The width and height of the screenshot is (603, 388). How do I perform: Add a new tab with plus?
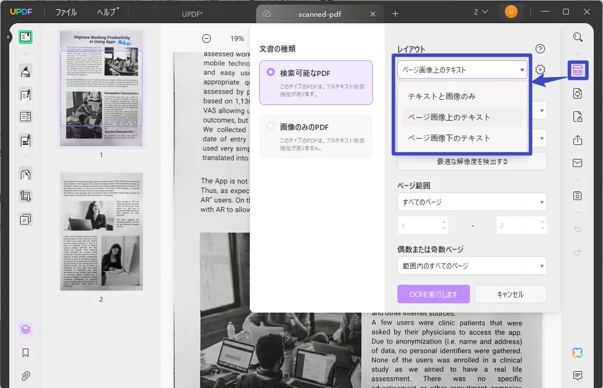(396, 14)
